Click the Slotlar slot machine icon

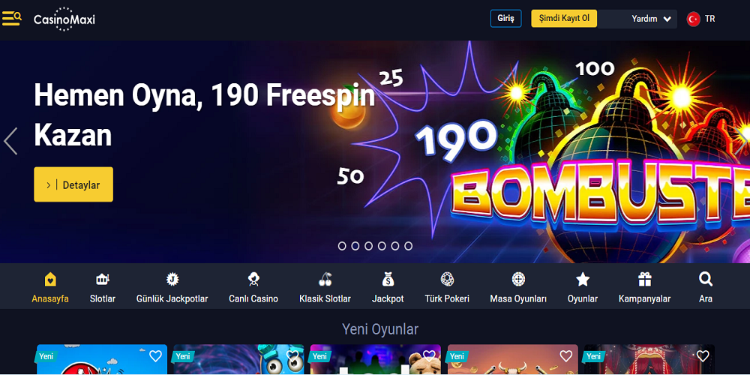[102, 279]
